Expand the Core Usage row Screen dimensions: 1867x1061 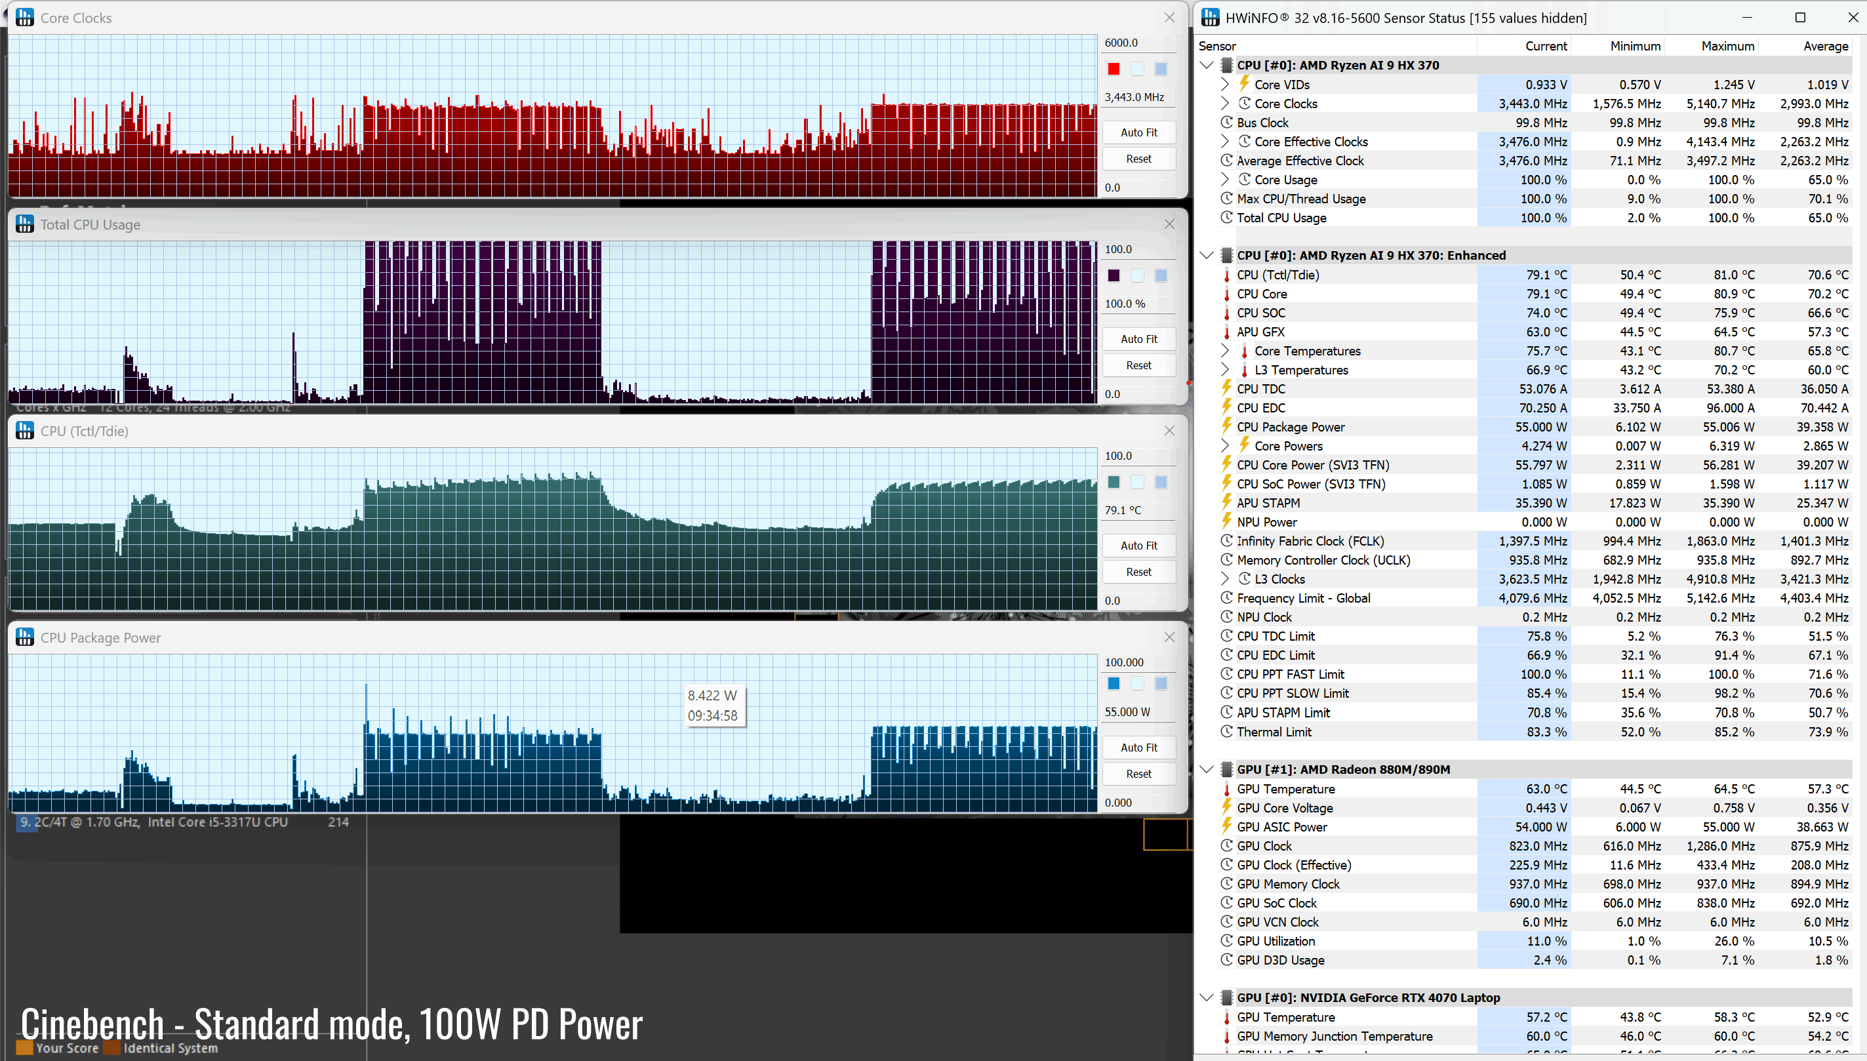pyautogui.click(x=1225, y=179)
